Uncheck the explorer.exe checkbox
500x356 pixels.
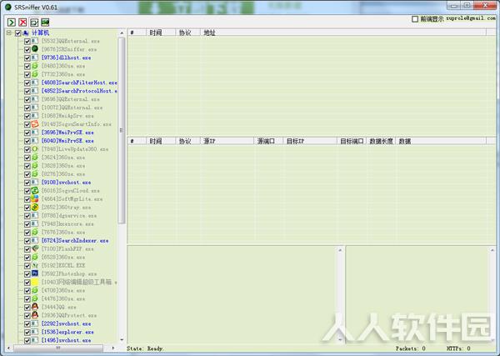(27, 332)
